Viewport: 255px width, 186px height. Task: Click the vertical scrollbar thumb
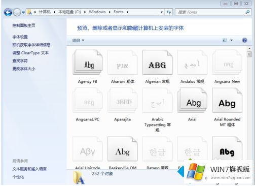tap(249, 54)
